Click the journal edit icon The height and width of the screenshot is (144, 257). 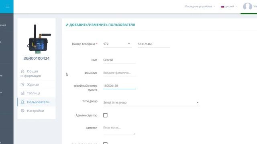pos(22,84)
